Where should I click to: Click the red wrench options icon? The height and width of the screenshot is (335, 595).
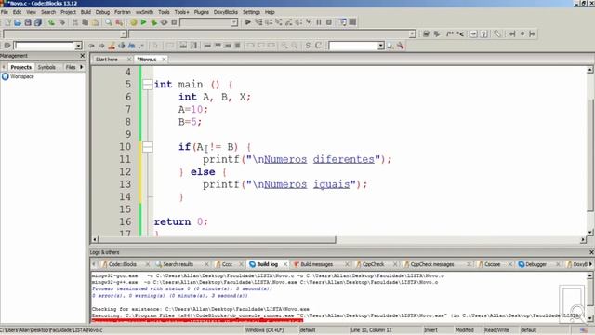coord(401,46)
